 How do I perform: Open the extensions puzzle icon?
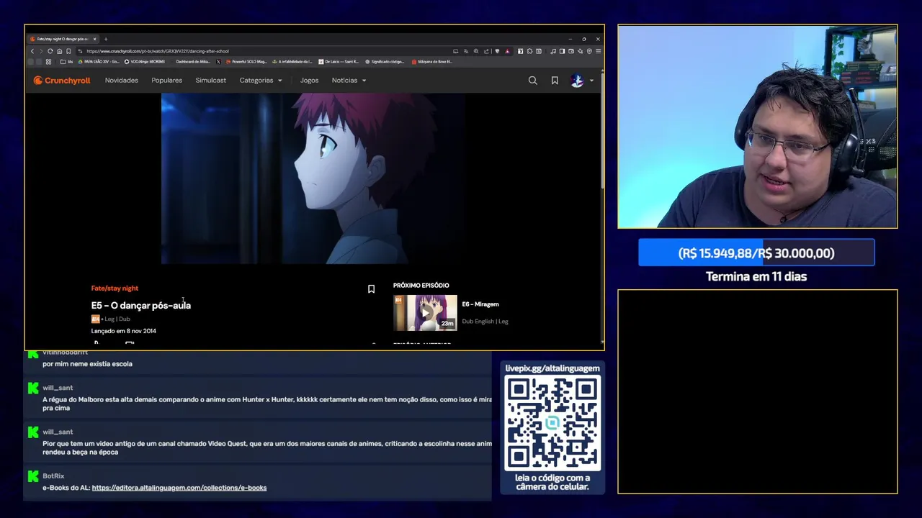[529, 51]
